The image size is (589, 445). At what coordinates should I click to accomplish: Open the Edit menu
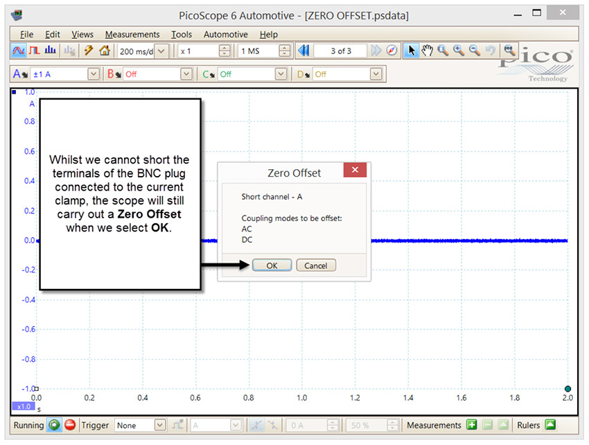pyautogui.click(x=52, y=34)
